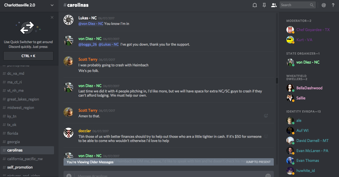The image size is (339, 177).
Task: Switch to the georgia channel
Action: coord(13,142)
